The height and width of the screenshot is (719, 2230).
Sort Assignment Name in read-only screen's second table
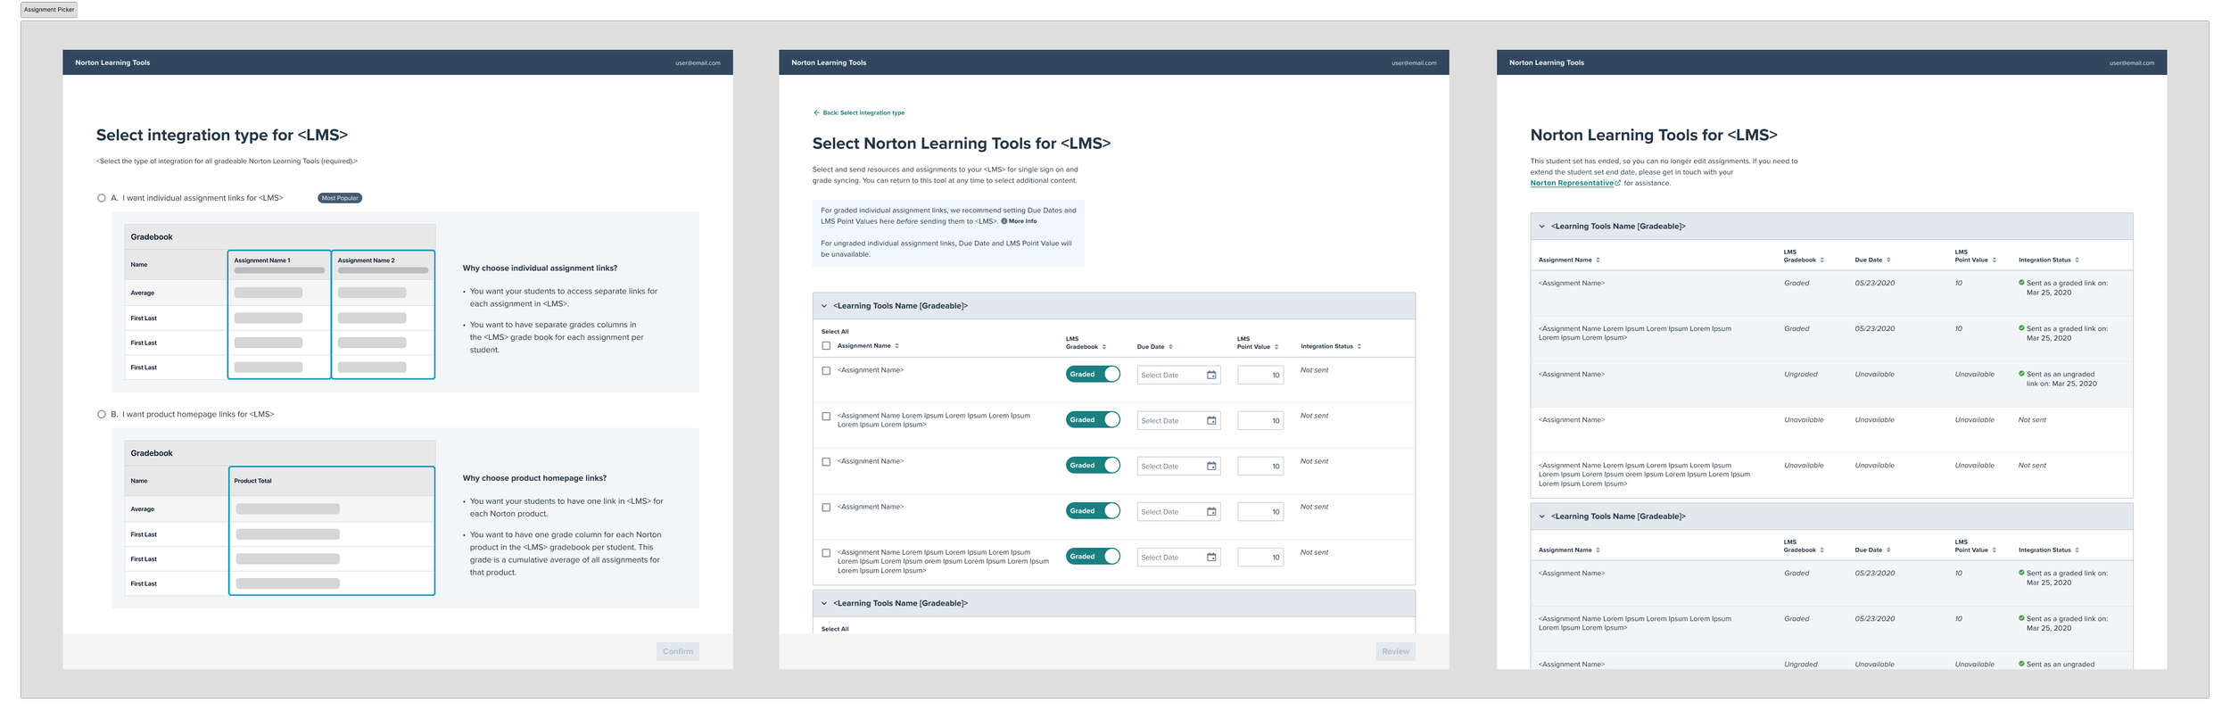point(1598,550)
